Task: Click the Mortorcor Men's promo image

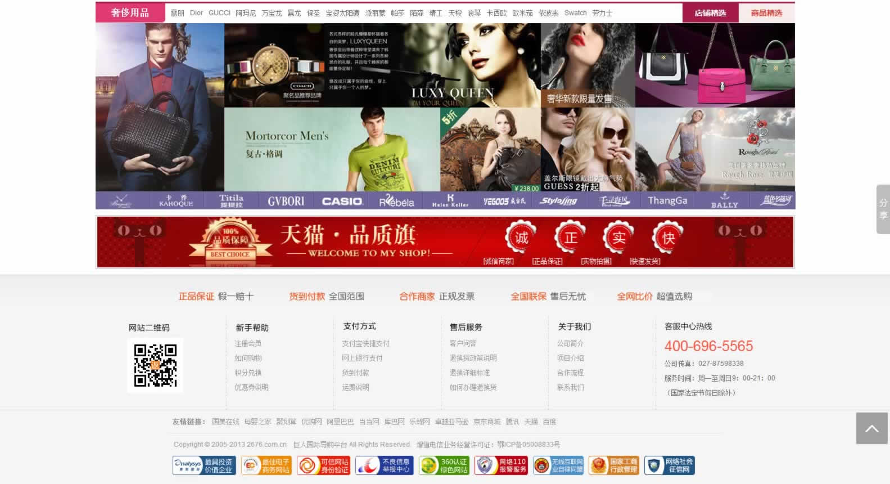Action: (x=332, y=150)
